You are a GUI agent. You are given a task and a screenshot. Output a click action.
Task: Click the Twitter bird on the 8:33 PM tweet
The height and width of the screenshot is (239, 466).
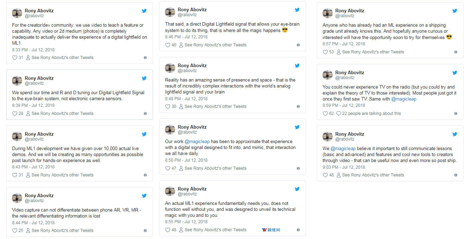144,11
